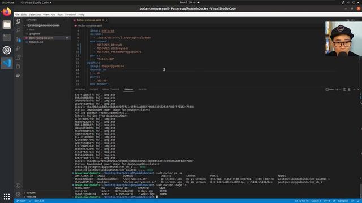Open the Run menu
Viewport: 362px width, 203px height.
60,14
